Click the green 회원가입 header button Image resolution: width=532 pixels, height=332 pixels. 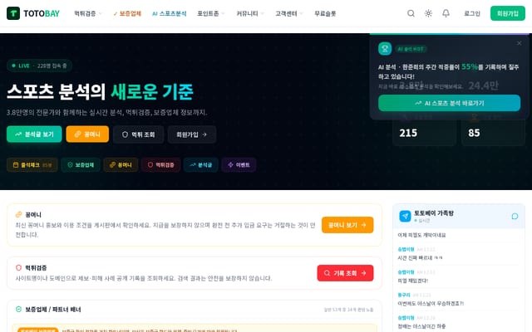[x=508, y=13]
